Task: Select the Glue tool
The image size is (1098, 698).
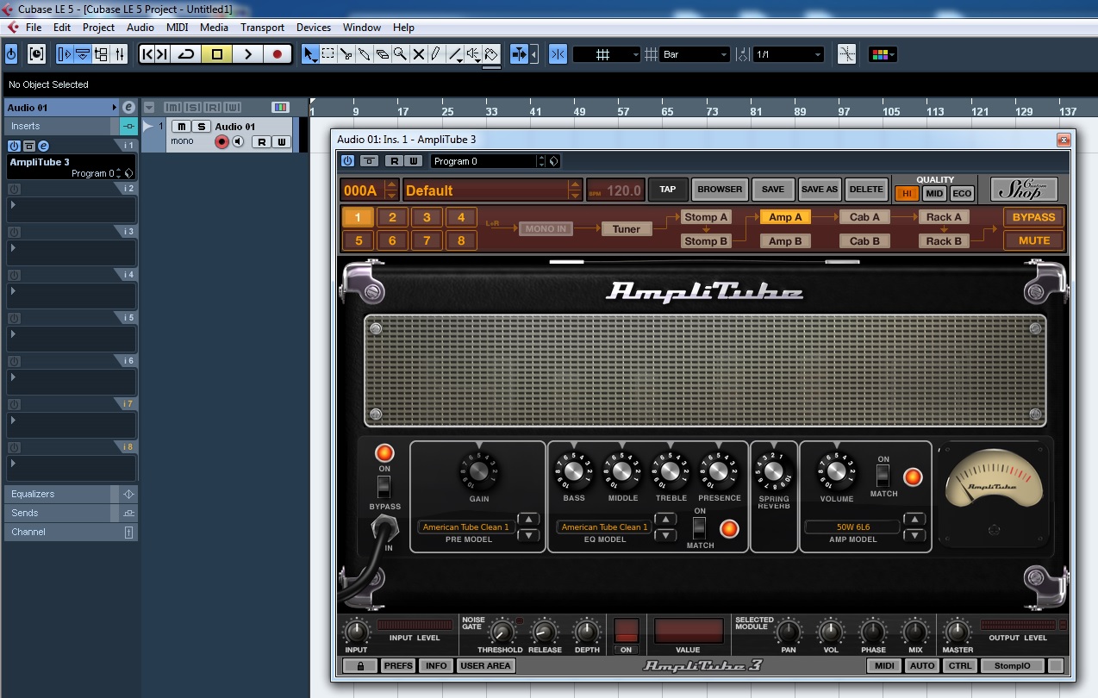Action: (365, 54)
